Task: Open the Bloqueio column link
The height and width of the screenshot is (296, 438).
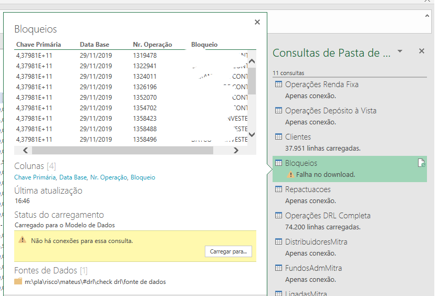Action: click(143, 177)
